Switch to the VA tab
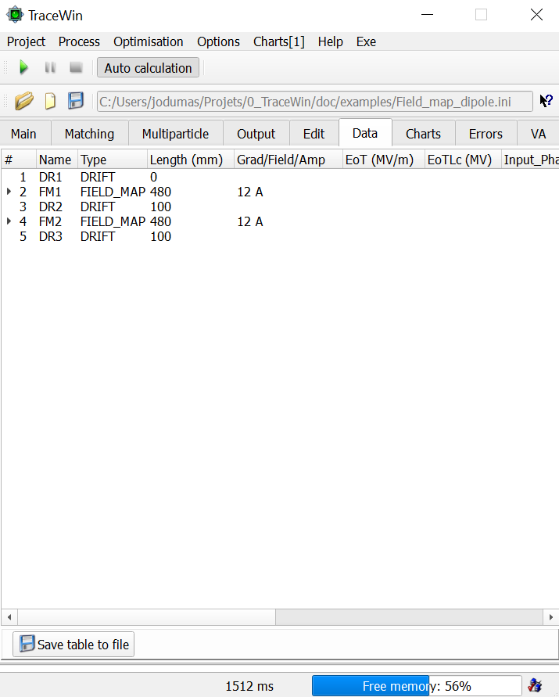This screenshot has width=559, height=697. point(538,134)
